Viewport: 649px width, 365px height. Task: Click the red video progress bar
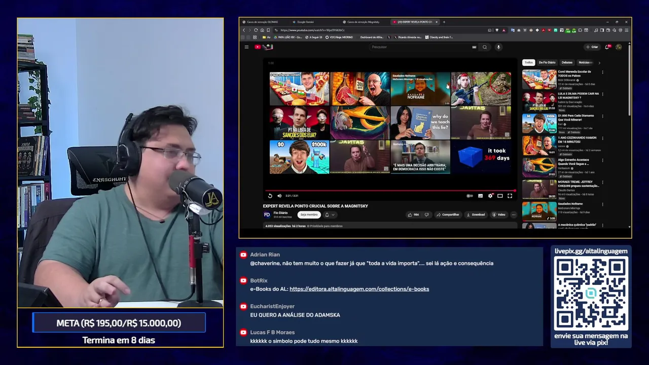390,191
